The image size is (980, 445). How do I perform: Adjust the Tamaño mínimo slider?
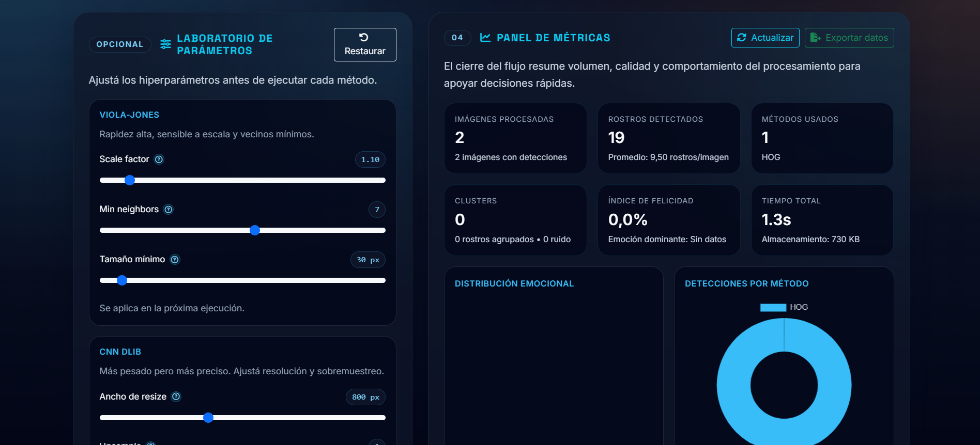tap(242, 280)
